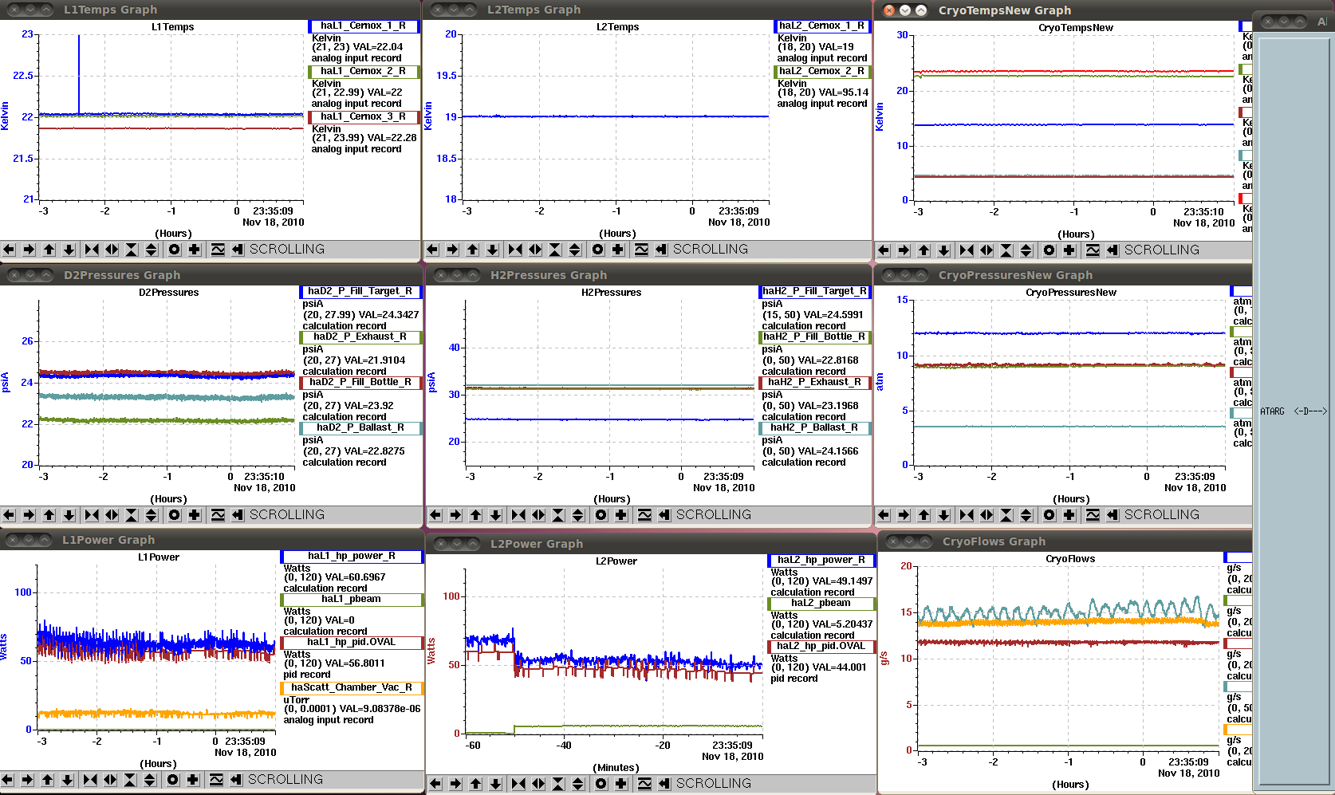Select haL2_pbeam legend entry
This screenshot has width=1335, height=795.
click(x=821, y=603)
